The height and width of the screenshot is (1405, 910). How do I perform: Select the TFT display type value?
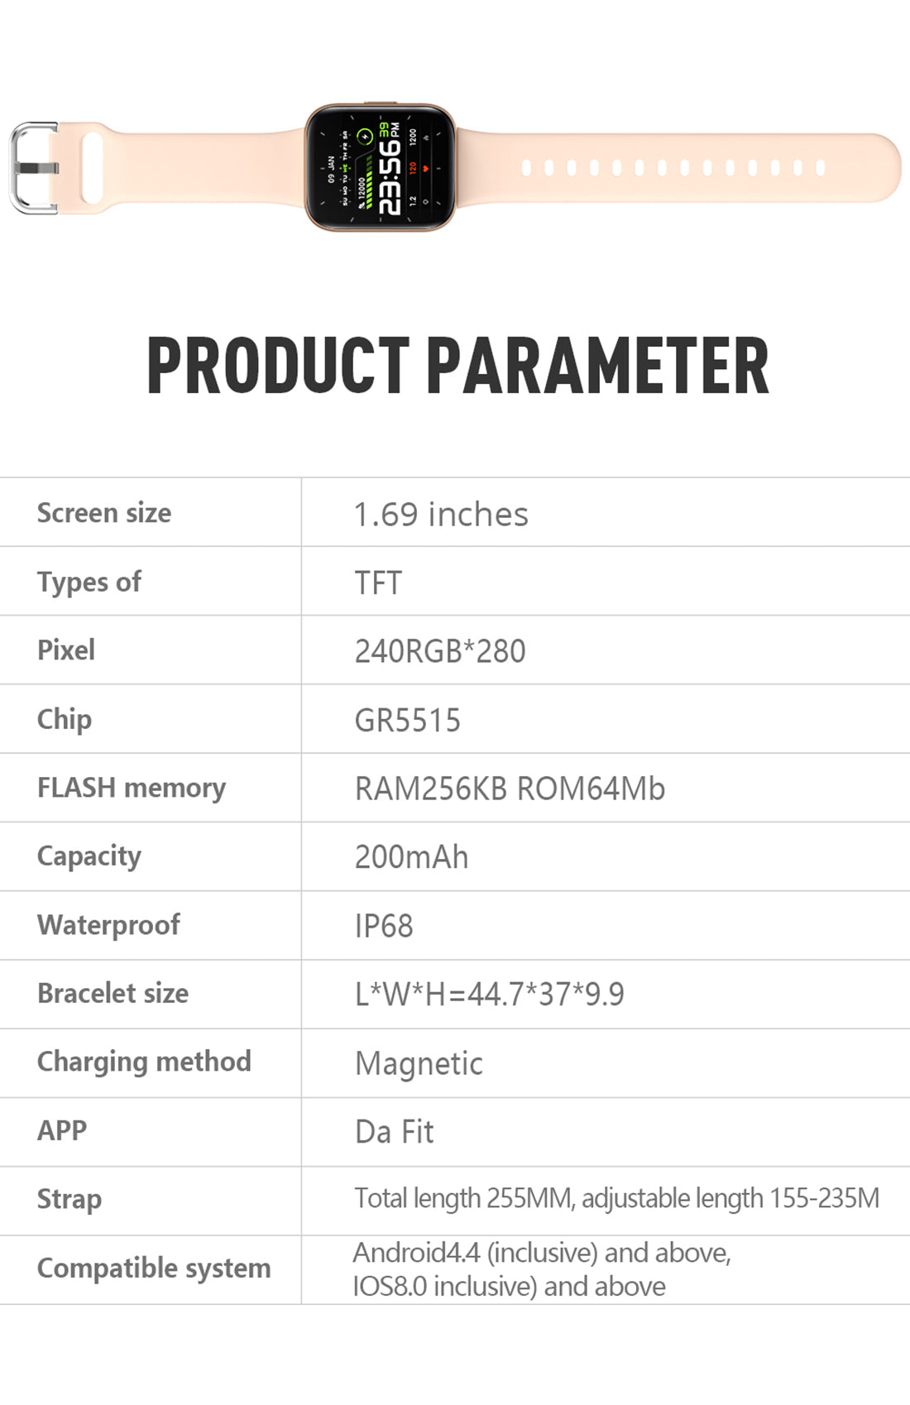378,583
